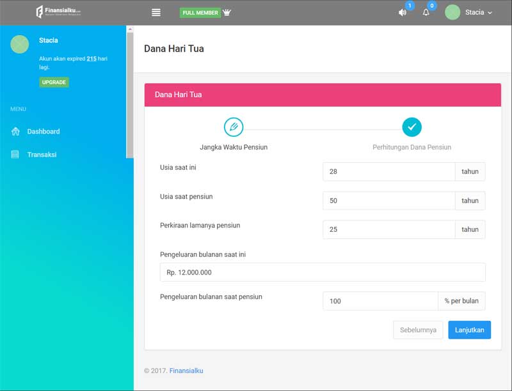This screenshot has width=512, height=391.
Task: Click the Finansialku logo
Action: point(58,12)
